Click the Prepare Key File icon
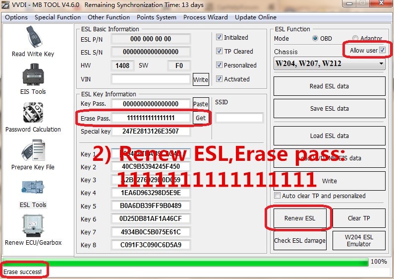The width and height of the screenshot is (394, 279). click(33, 154)
